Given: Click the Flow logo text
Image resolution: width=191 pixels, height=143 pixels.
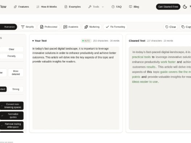Looking at the screenshot, I should coord(3,7).
